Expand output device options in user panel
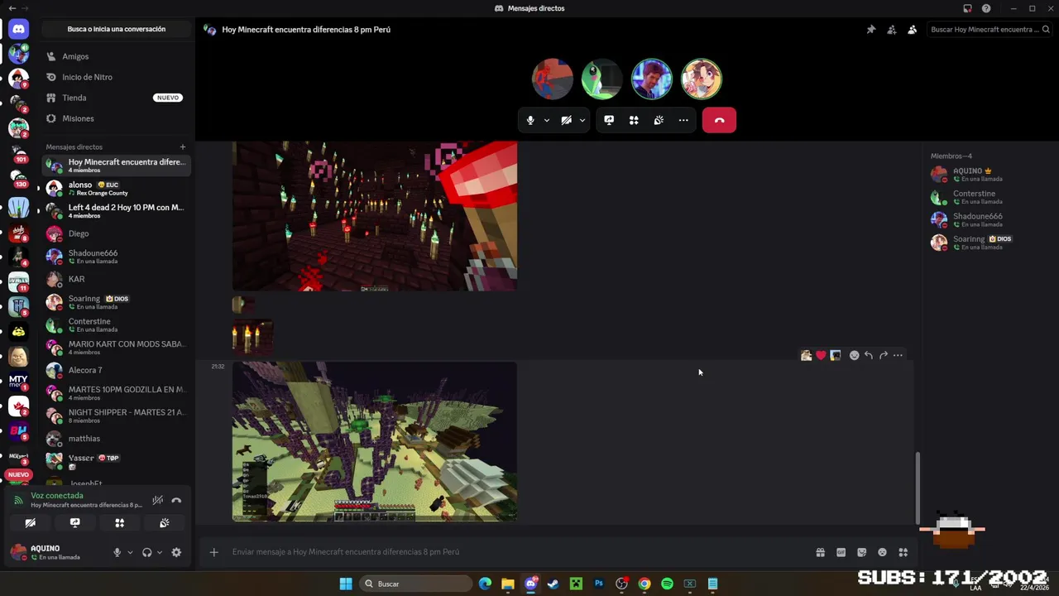This screenshot has height=596, width=1059. pyautogui.click(x=159, y=552)
